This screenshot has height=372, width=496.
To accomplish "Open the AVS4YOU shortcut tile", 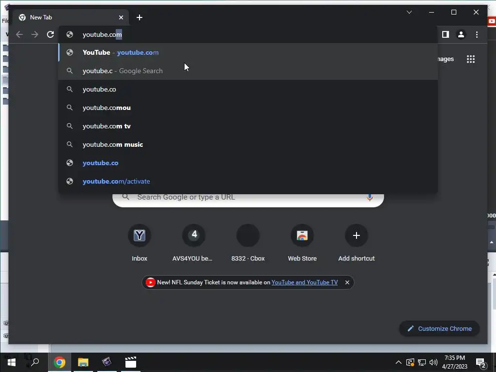I will [x=194, y=243].
